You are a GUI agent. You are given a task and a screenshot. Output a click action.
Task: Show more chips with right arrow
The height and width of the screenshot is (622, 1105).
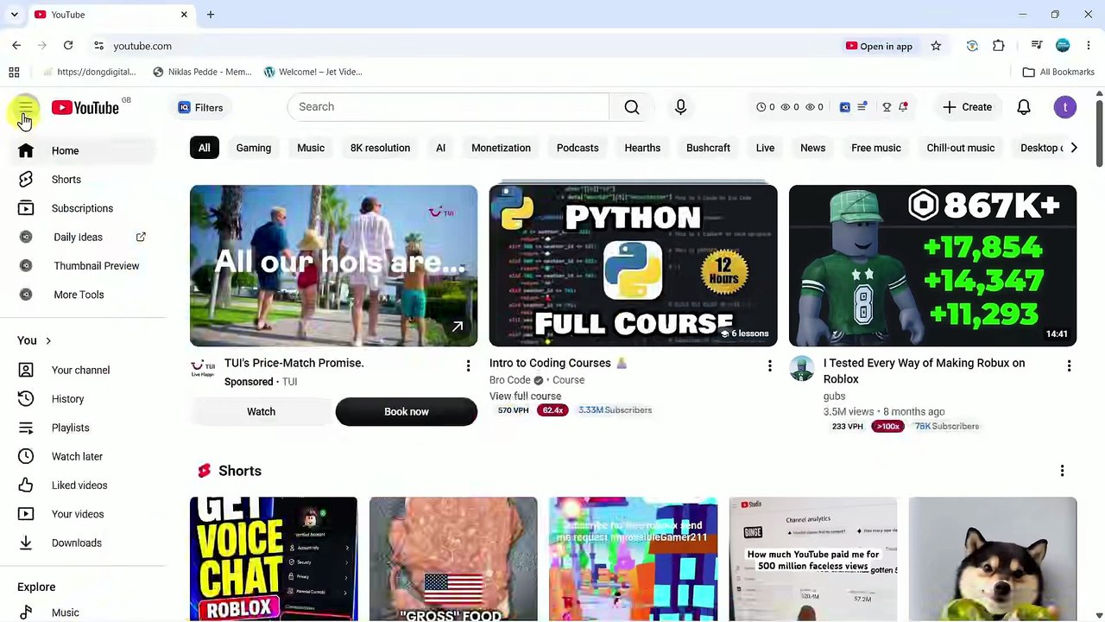coord(1073,148)
